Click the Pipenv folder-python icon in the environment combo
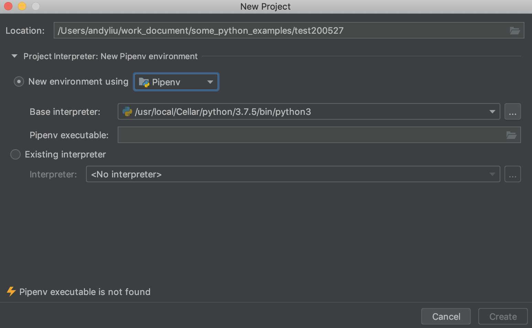This screenshot has height=328, width=532. (143, 82)
